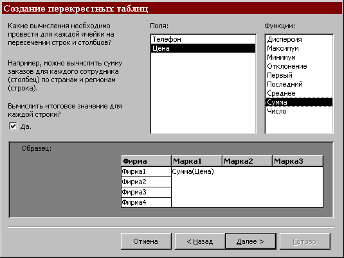Image resolution: width=344 pixels, height=258 pixels.
Task: Click the Отмена button
Action: tap(146, 241)
